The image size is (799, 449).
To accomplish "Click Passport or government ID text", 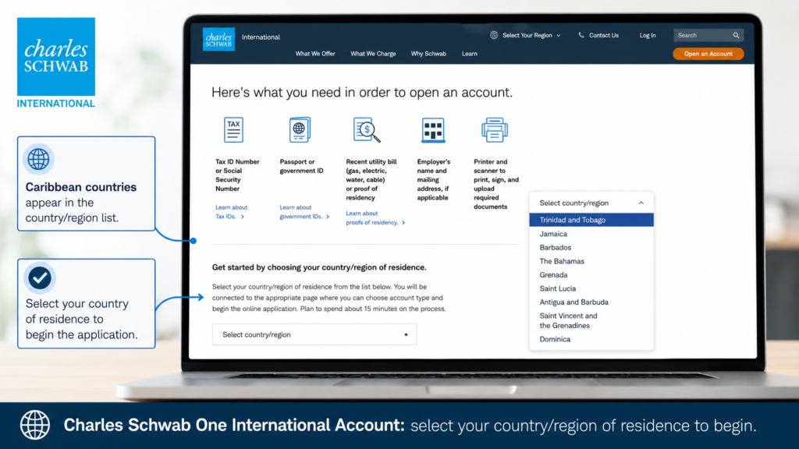I will point(302,166).
